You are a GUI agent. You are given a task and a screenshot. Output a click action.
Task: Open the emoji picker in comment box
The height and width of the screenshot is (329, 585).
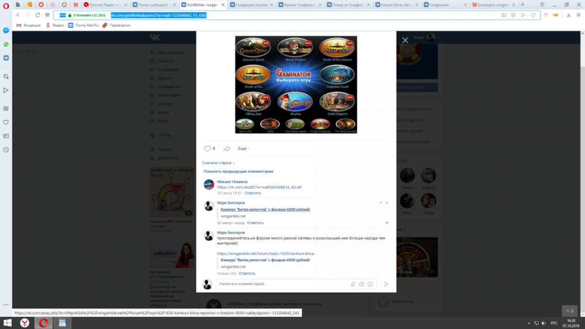point(370,284)
